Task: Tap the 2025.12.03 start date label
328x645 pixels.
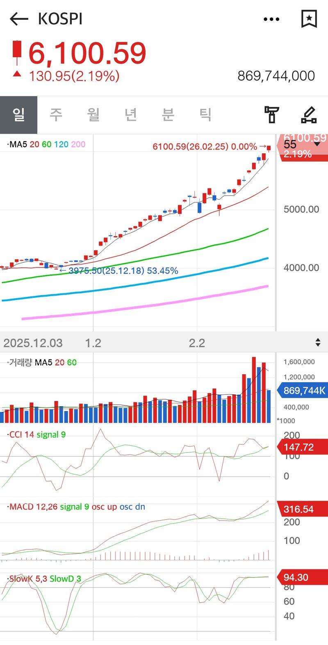Action: 33,343
